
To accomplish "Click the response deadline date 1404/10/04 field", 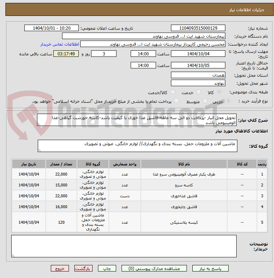I will [198, 54].
